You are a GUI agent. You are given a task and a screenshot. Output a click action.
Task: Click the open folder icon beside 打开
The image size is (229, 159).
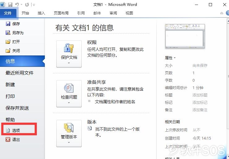8,42
